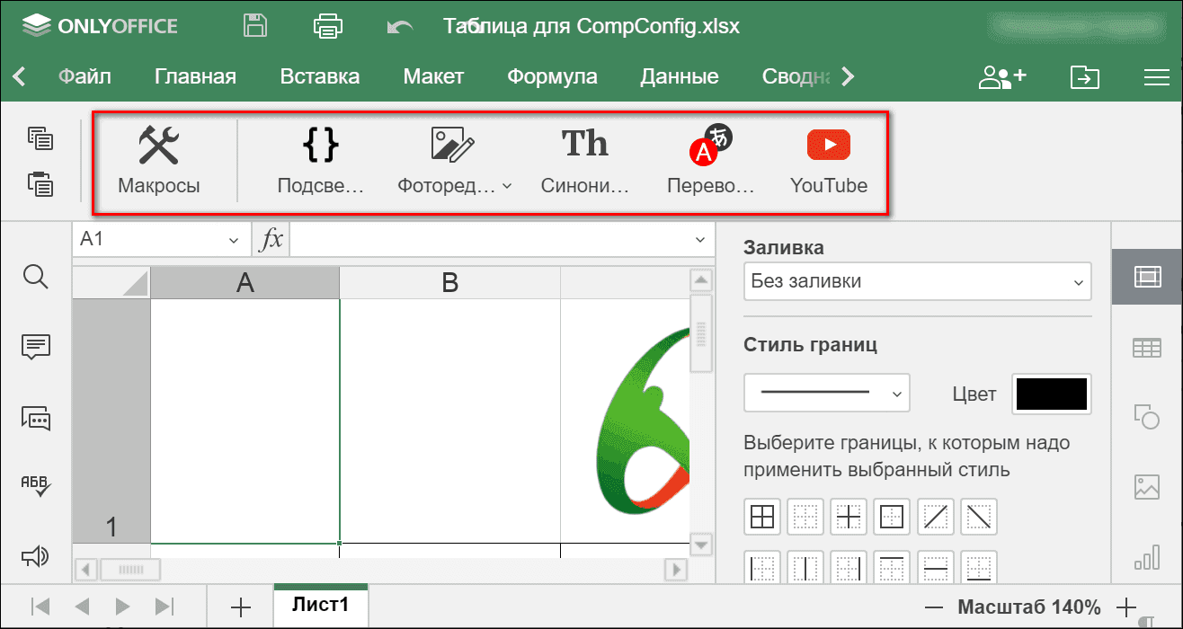Open chart settings via right sidebar icon
Viewport: 1183px width, 629px height.
[1147, 555]
